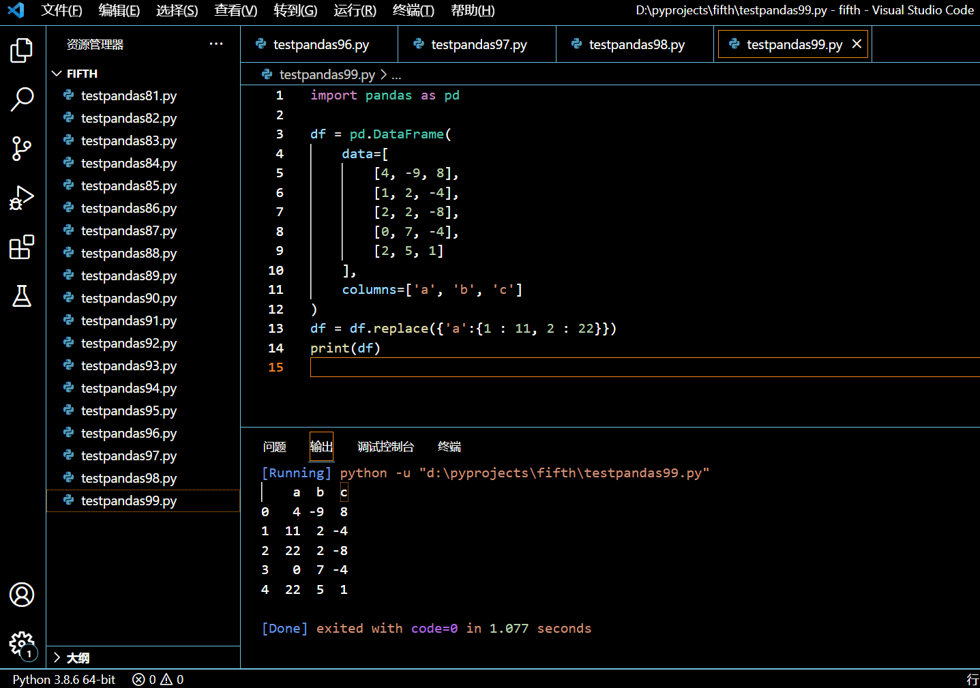Screen dimensions: 980x688
Task: Open testpandas85.py in explorer
Action: 143,185
